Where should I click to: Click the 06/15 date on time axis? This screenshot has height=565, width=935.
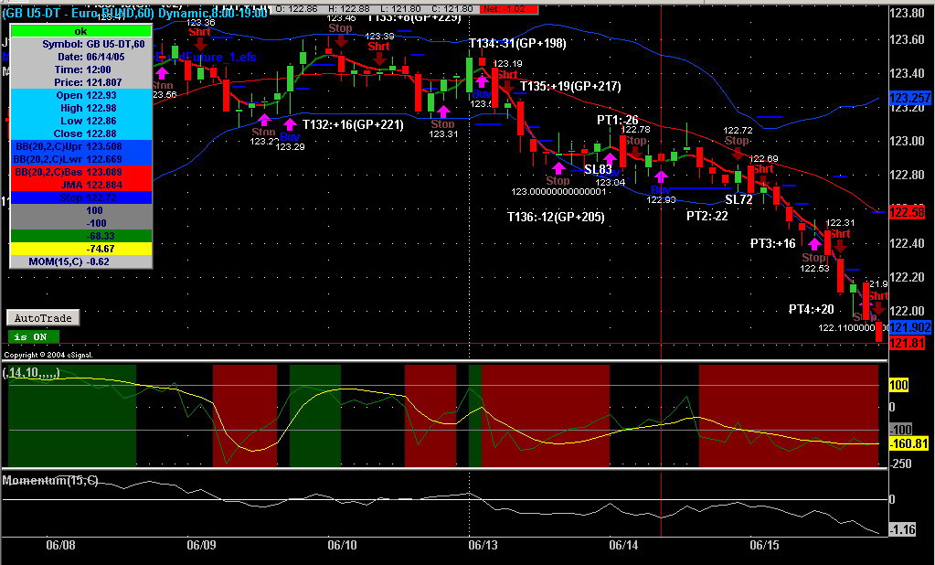(764, 545)
